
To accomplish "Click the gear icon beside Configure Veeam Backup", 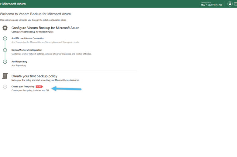I will pyautogui.click(x=5, y=28).
